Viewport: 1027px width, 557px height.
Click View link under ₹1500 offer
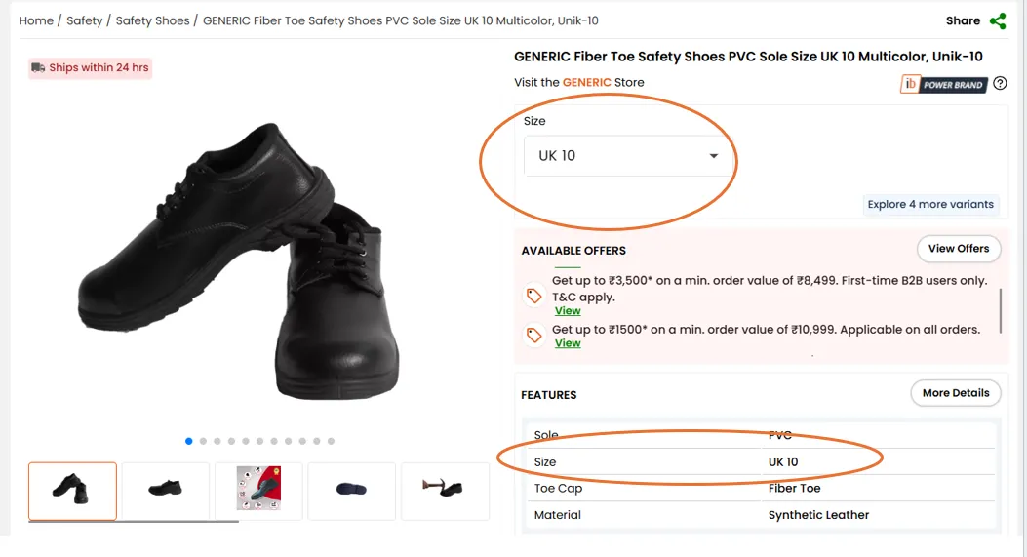tap(568, 343)
